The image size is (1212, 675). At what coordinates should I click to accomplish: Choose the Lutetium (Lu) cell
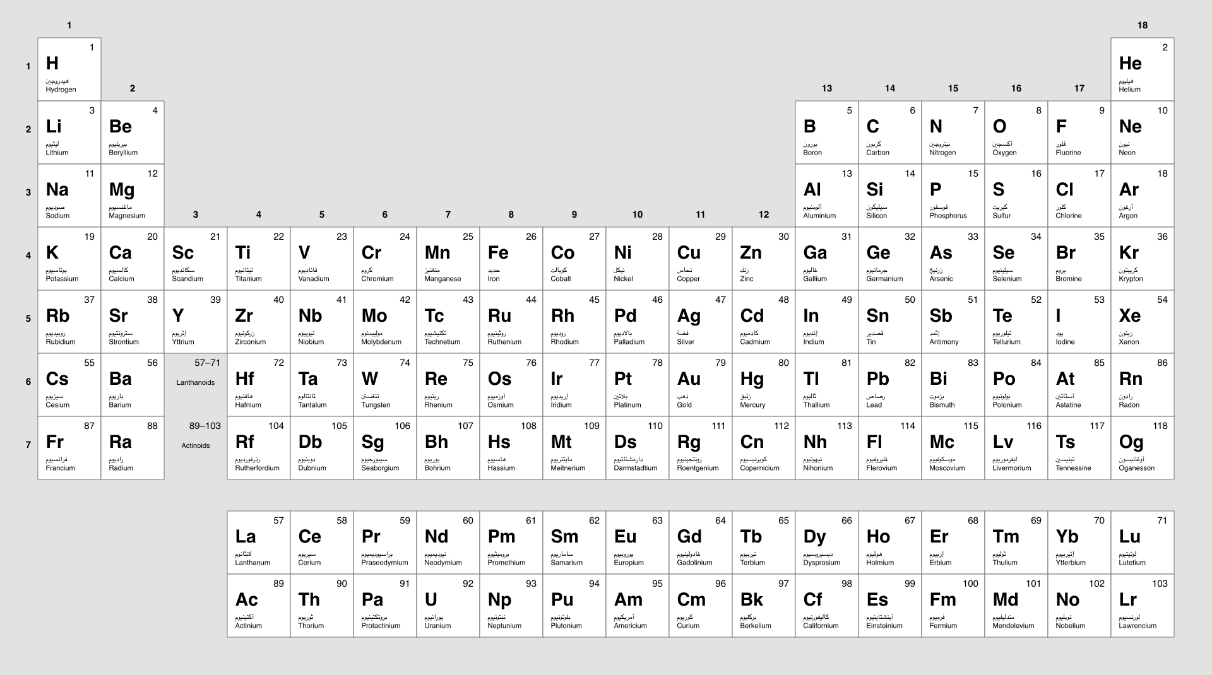pyautogui.click(x=1143, y=543)
